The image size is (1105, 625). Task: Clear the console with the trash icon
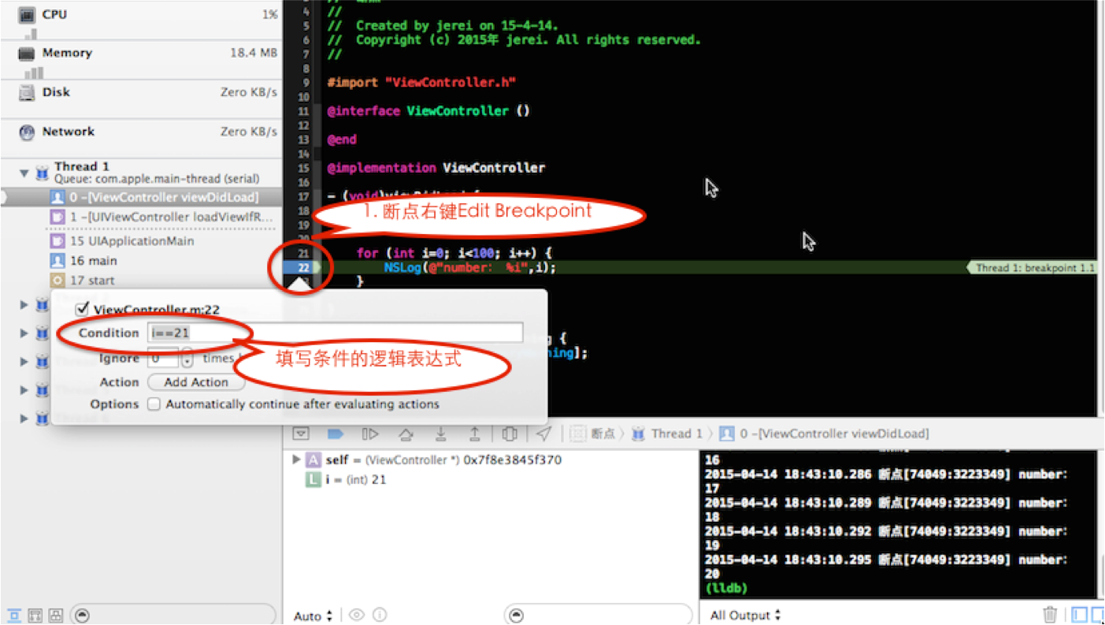coord(1050,615)
